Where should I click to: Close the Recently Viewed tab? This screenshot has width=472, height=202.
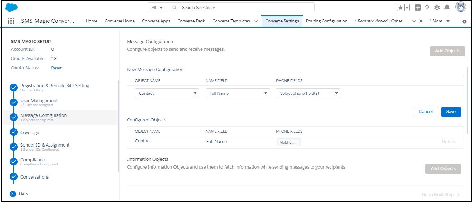[421, 21]
